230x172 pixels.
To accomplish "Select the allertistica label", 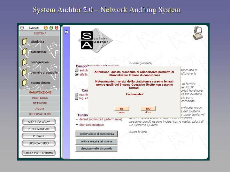I will tap(37, 42).
